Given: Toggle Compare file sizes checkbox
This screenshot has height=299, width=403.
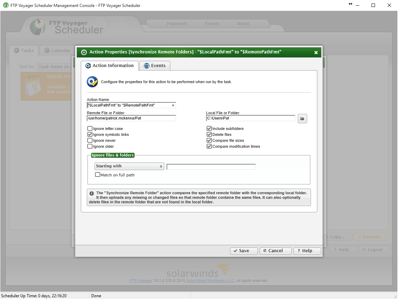Looking at the screenshot, I should [x=209, y=140].
